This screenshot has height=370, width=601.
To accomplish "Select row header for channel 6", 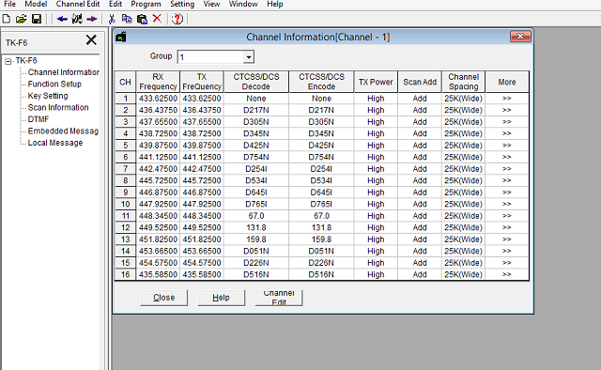I will pos(125,157).
